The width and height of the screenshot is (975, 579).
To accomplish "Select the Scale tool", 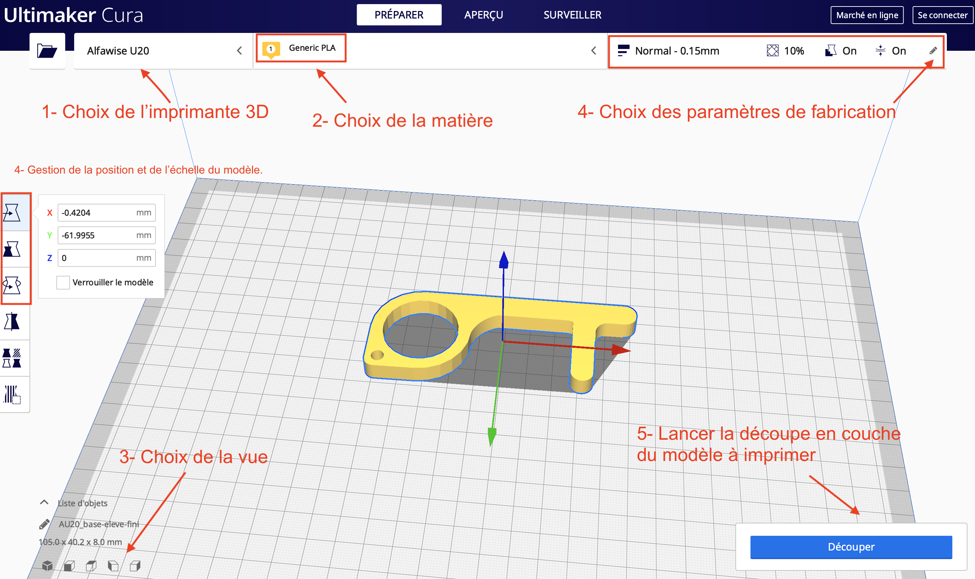I will (12, 249).
